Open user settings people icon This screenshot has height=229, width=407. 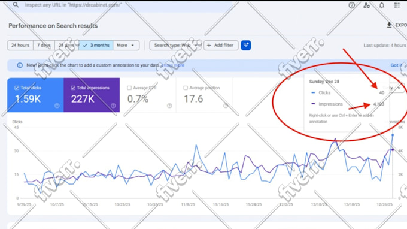coord(366,5)
